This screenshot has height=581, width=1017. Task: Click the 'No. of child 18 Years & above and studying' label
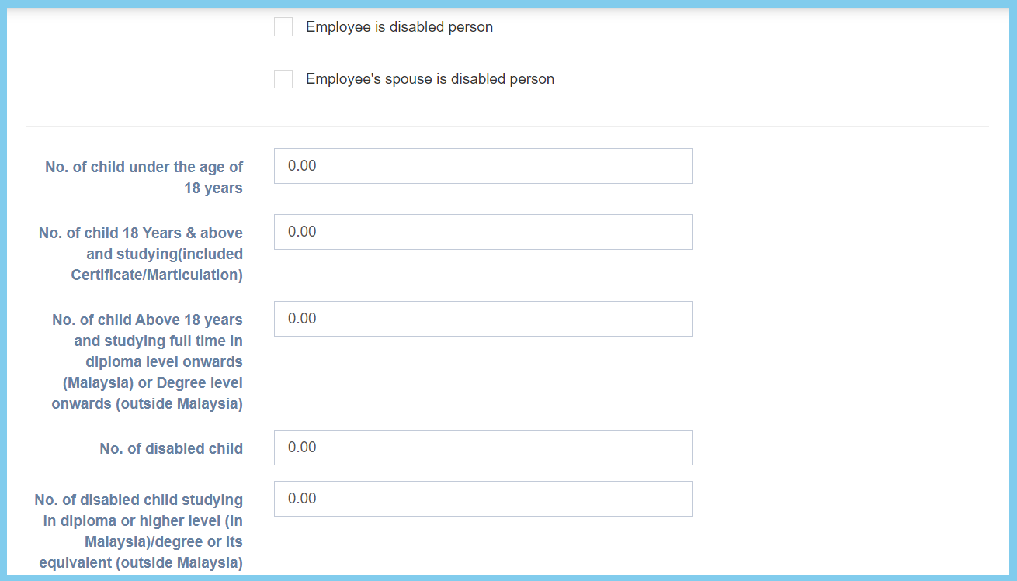pos(141,254)
